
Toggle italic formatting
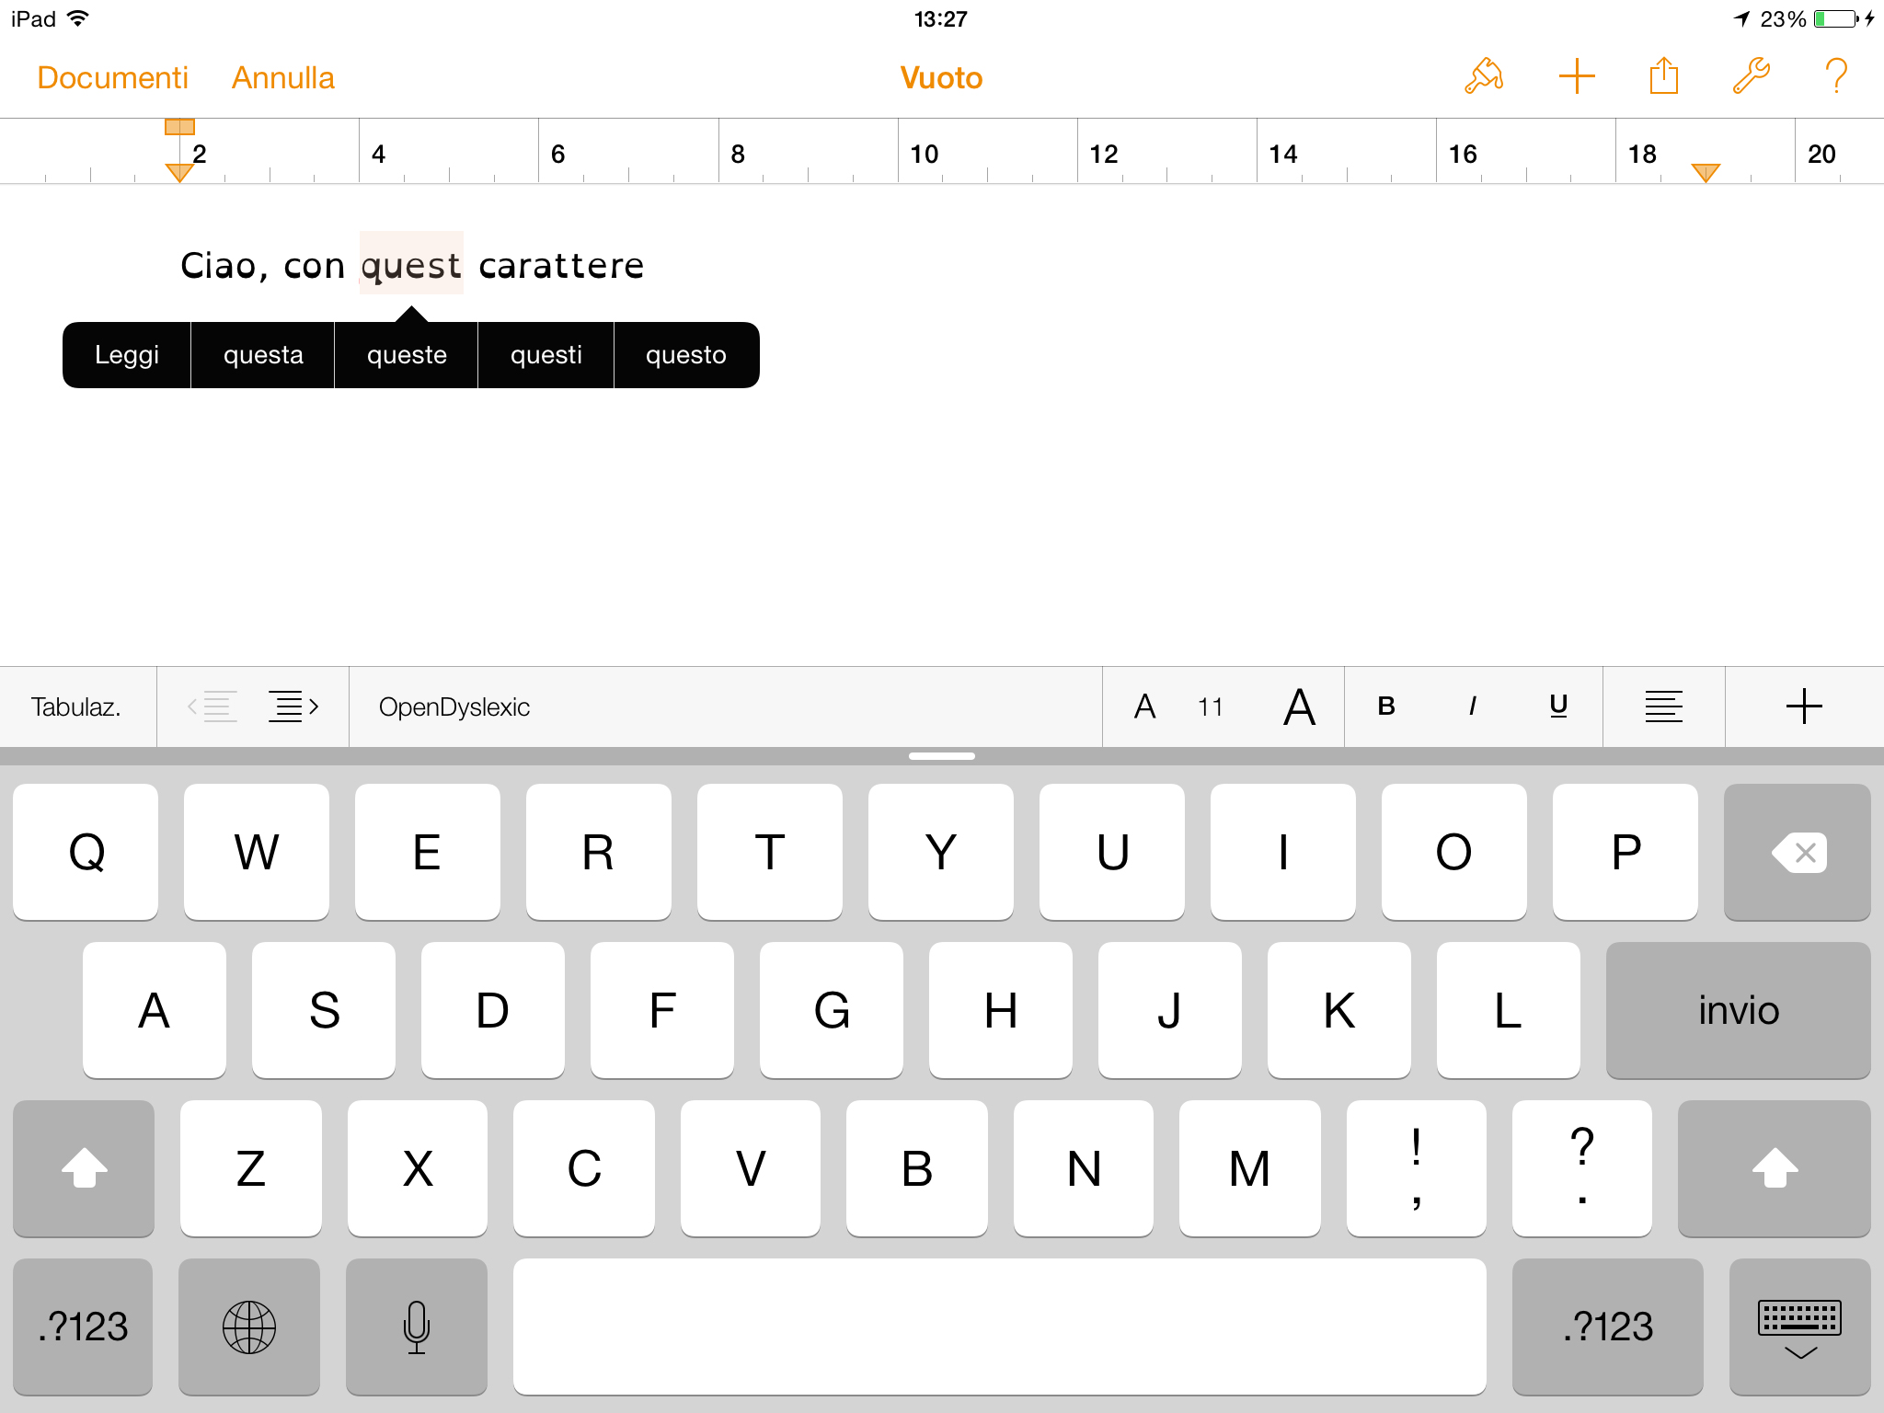pyautogui.click(x=1472, y=706)
